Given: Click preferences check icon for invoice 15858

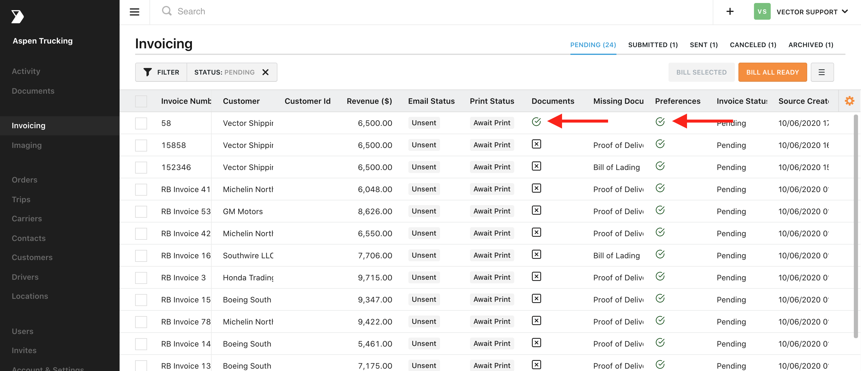Looking at the screenshot, I should 660,144.
